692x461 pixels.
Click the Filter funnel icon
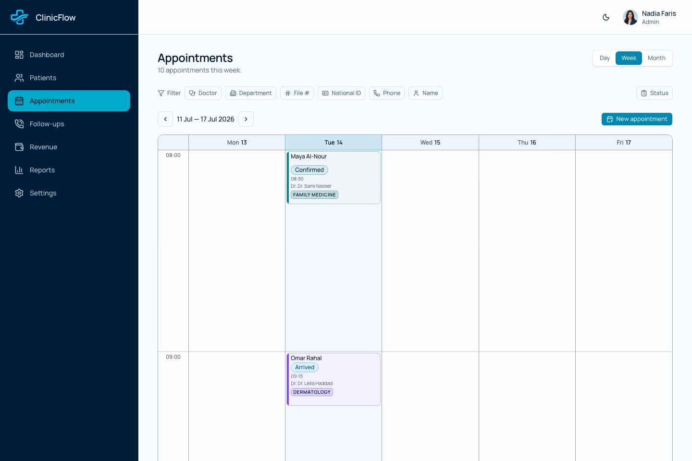tap(161, 93)
